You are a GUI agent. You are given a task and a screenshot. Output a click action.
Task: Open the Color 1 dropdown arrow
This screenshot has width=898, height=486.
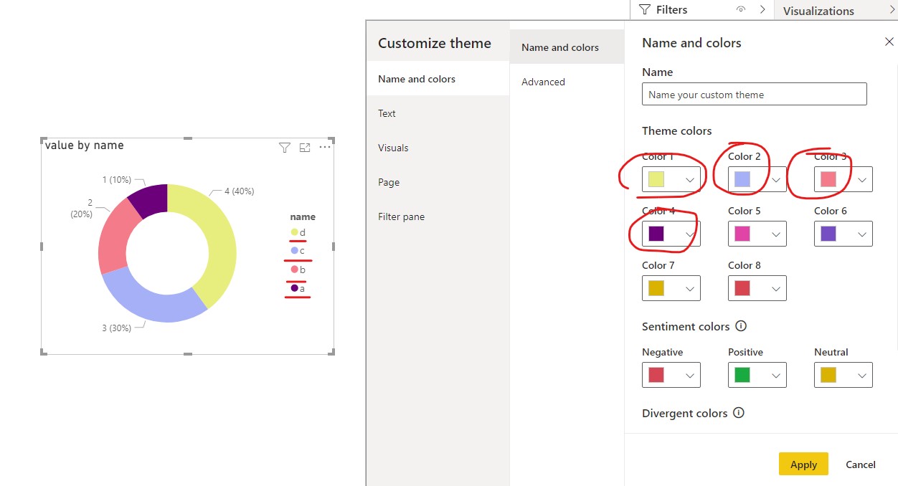pos(690,180)
